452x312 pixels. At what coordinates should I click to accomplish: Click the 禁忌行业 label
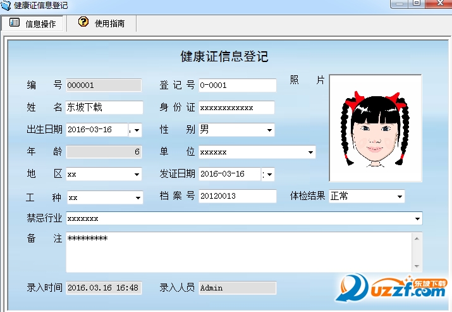click(44, 218)
